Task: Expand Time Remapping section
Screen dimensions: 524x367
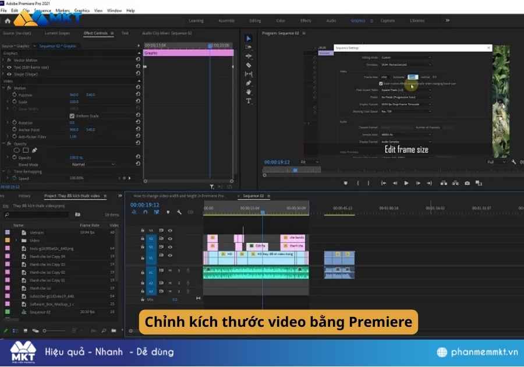Action: 3,171
